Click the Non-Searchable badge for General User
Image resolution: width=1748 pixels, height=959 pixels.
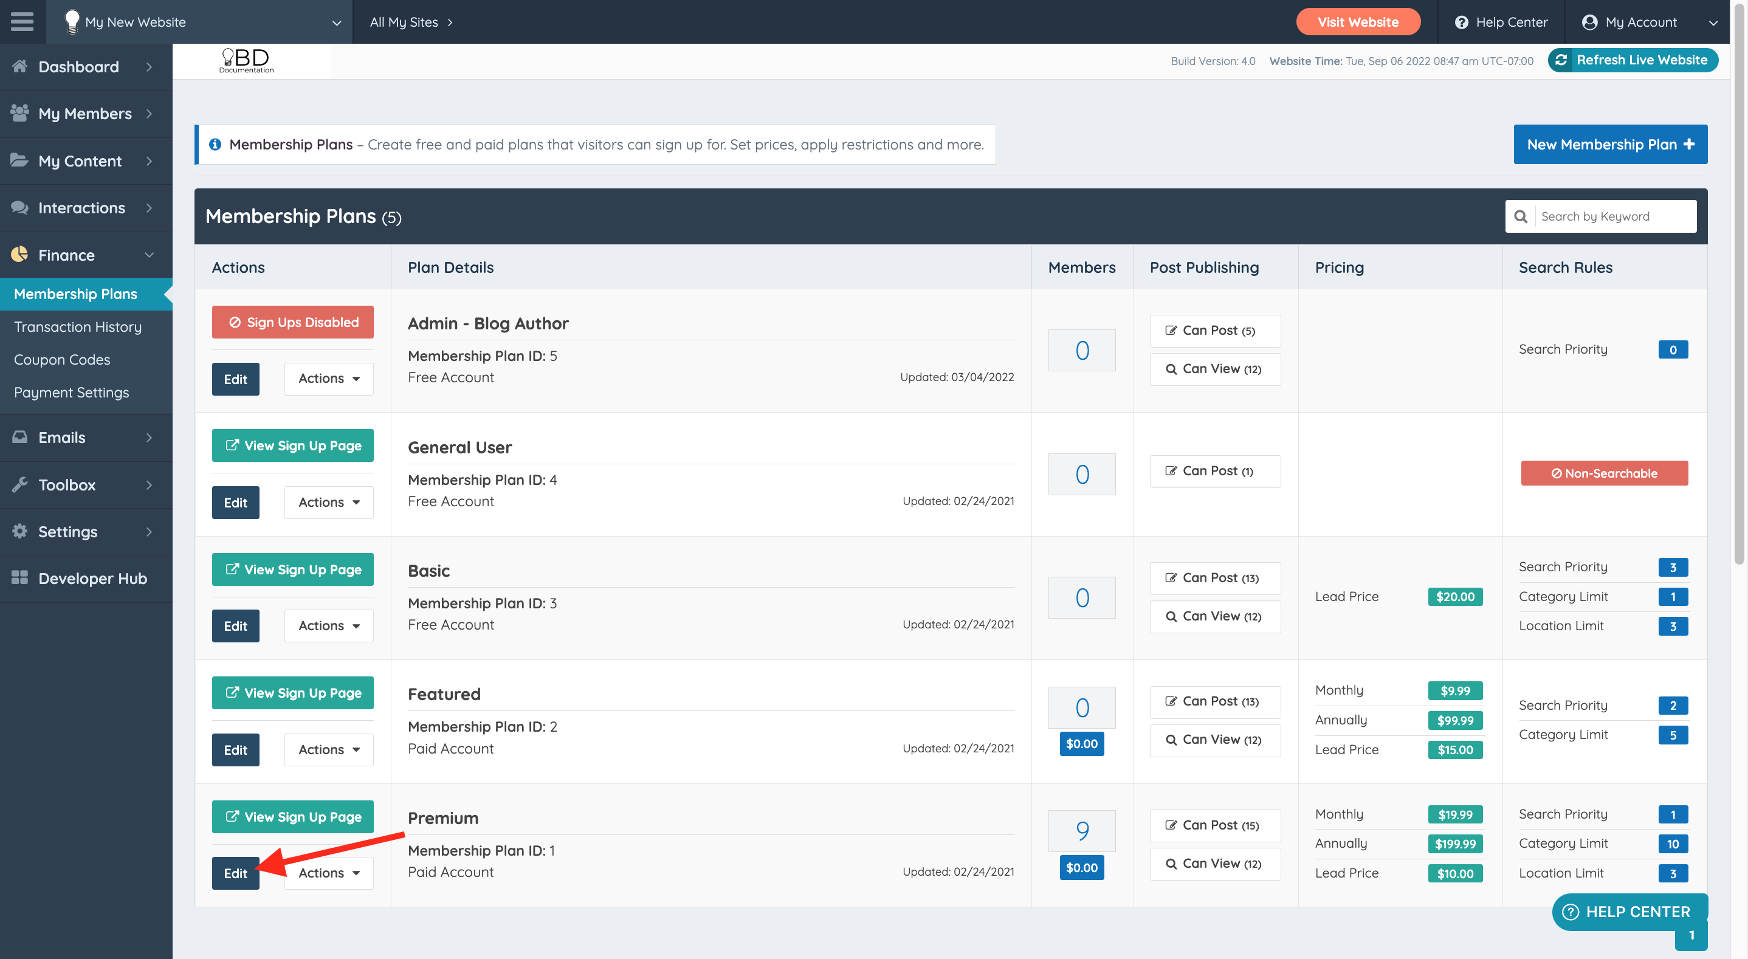click(1603, 473)
